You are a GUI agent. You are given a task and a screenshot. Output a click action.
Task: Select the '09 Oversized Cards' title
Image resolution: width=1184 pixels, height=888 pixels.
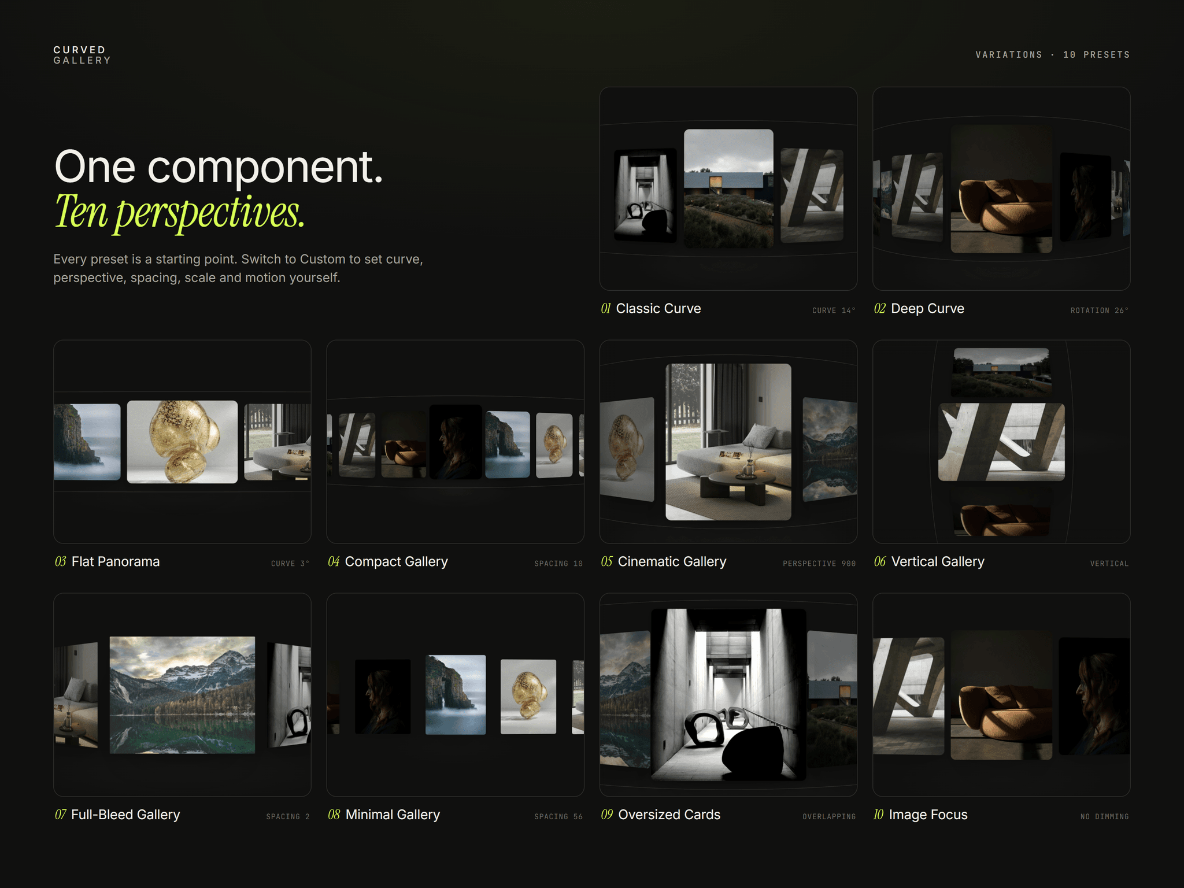(x=661, y=815)
